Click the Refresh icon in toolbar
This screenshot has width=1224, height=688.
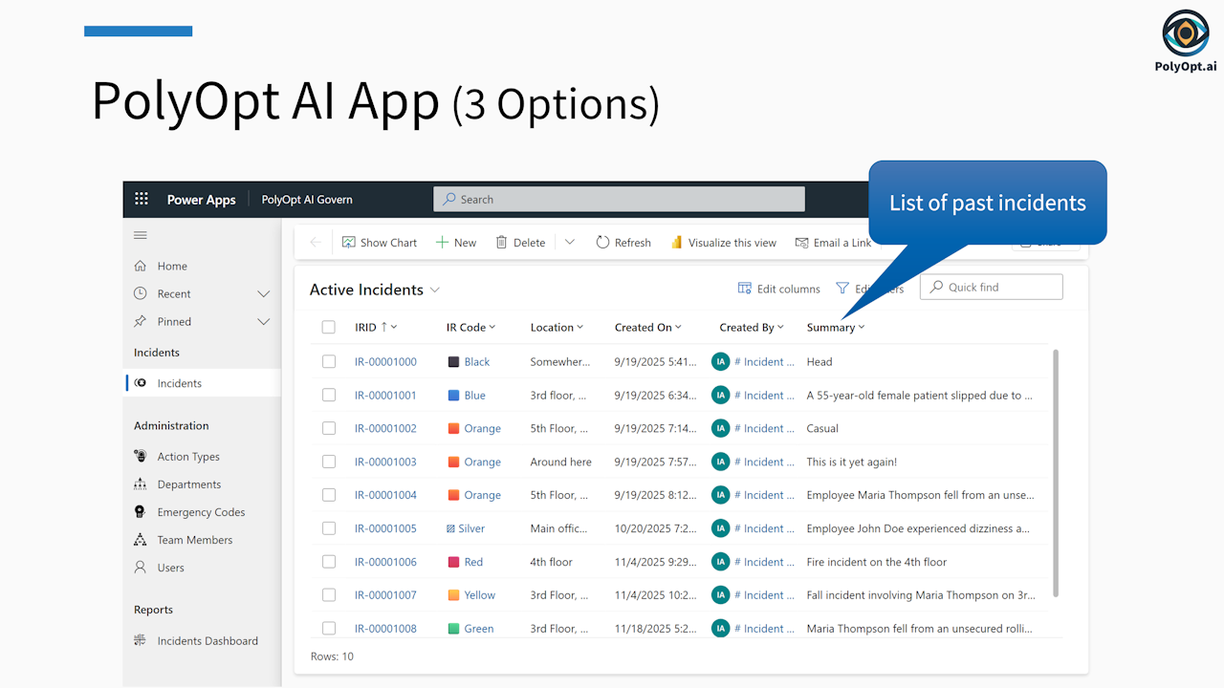click(602, 243)
